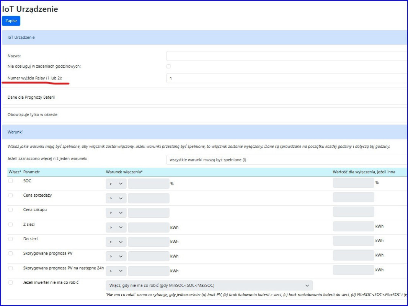
Task: Click the Nazwa text input field
Action: (x=286, y=56)
